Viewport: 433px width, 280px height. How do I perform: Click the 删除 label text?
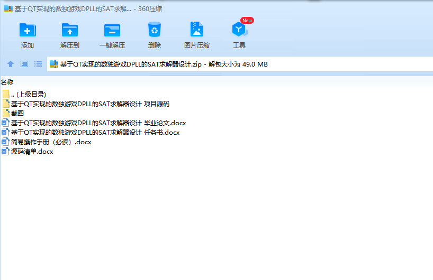pos(155,45)
